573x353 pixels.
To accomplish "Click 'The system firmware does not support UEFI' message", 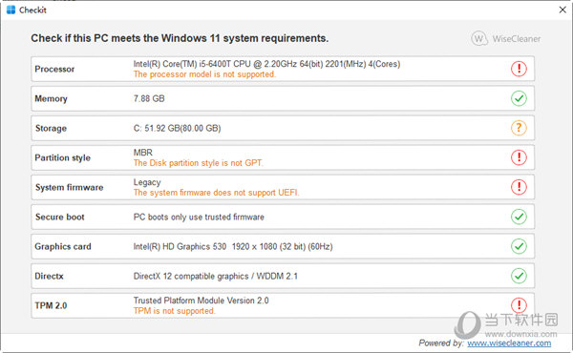I will pos(216,193).
